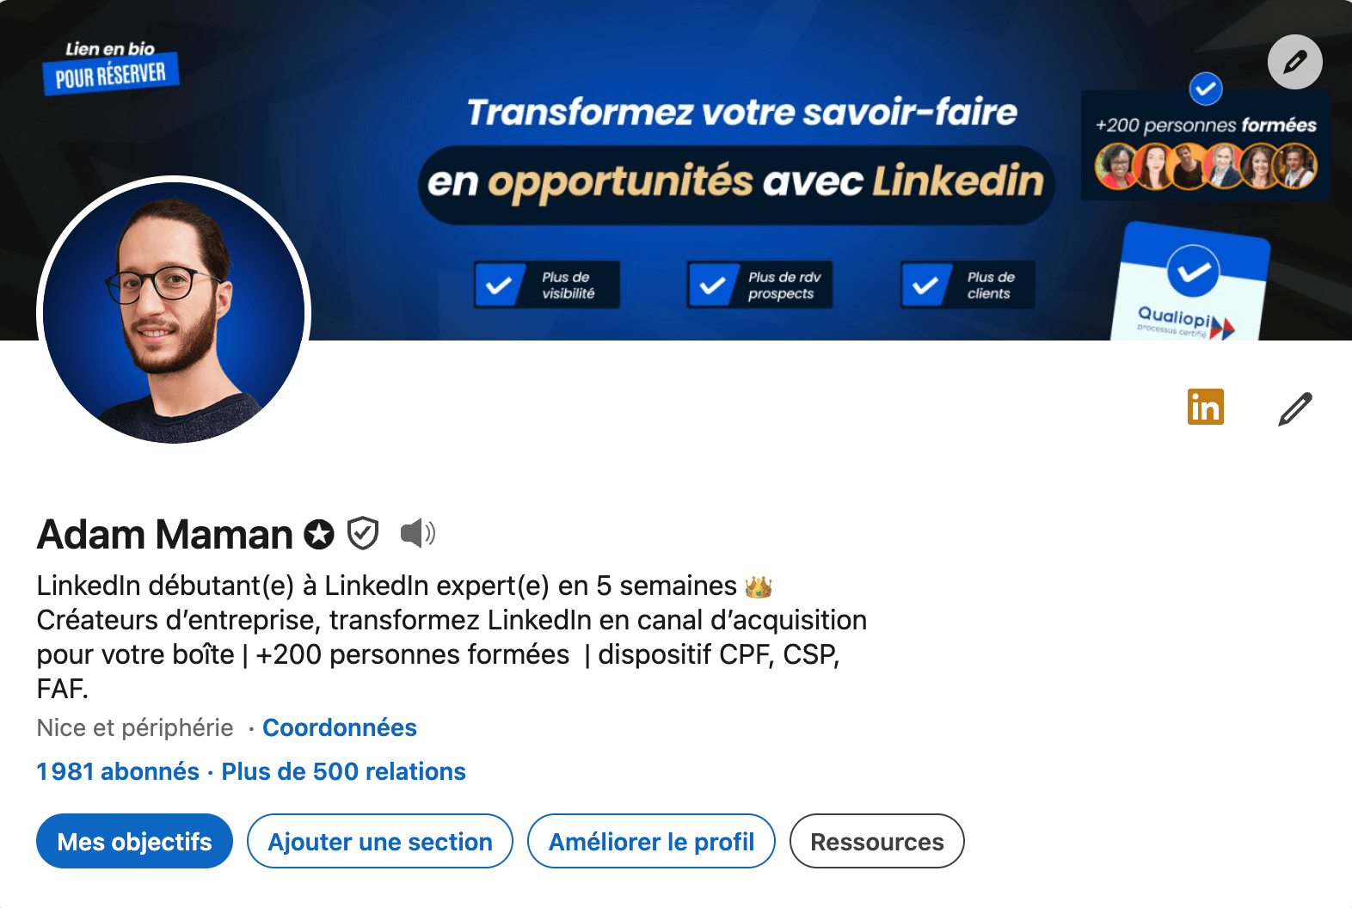The image size is (1352, 908).
Task: Click the Améliorer le profil button
Action: [651, 841]
